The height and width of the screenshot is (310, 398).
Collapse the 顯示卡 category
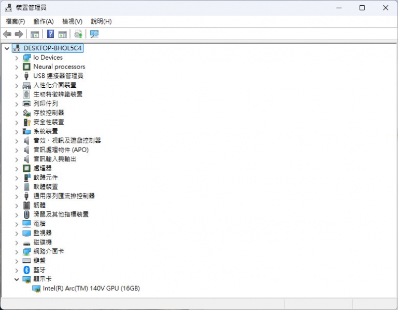tap(17, 279)
